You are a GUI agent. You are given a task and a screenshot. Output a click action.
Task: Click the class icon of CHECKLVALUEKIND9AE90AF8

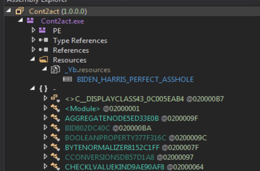point(55,167)
